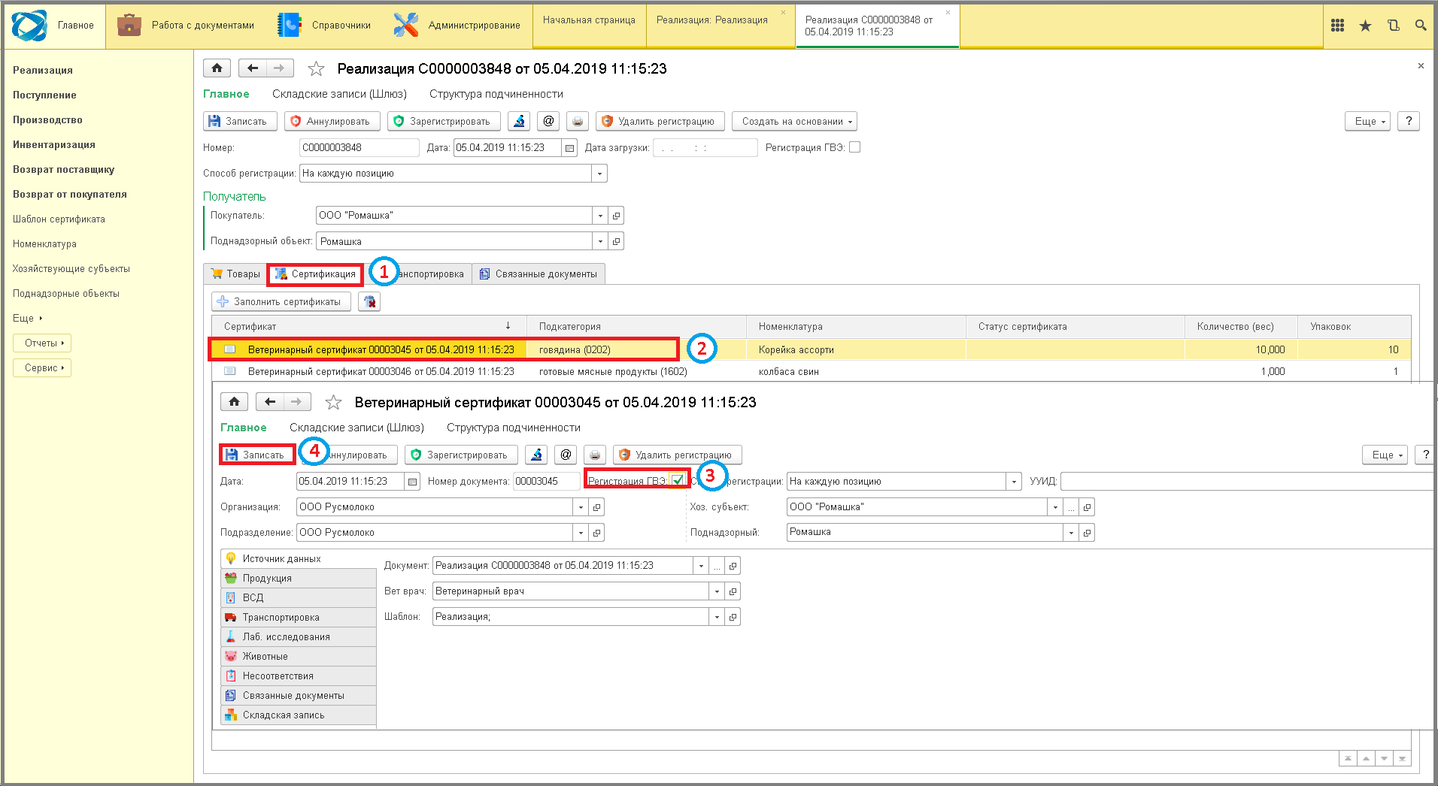Click the email @ icon in certificate toolbar
Screen dimensions: 1438x786
566,455
